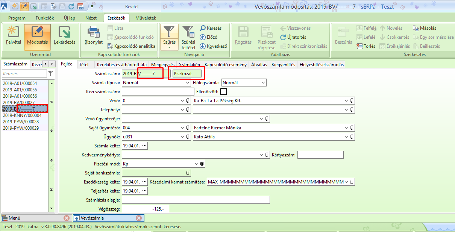Switch to the Tétel tab
455x232 pixels.
tap(83, 65)
